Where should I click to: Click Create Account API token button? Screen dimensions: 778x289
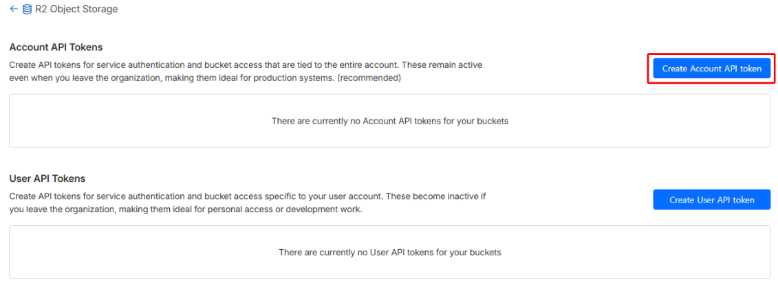(x=711, y=69)
